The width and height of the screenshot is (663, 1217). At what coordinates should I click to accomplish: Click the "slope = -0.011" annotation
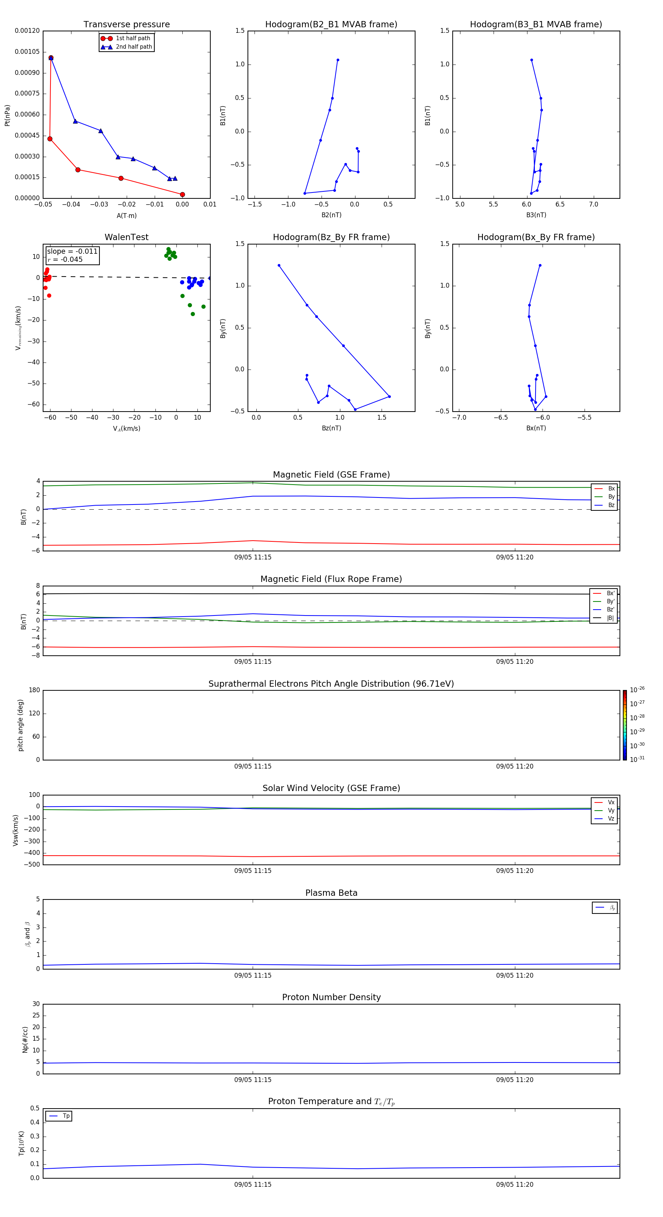(72, 252)
